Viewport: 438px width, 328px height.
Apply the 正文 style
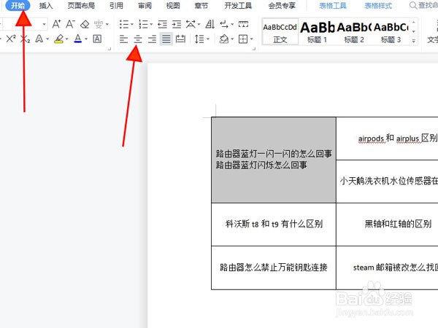[280, 31]
